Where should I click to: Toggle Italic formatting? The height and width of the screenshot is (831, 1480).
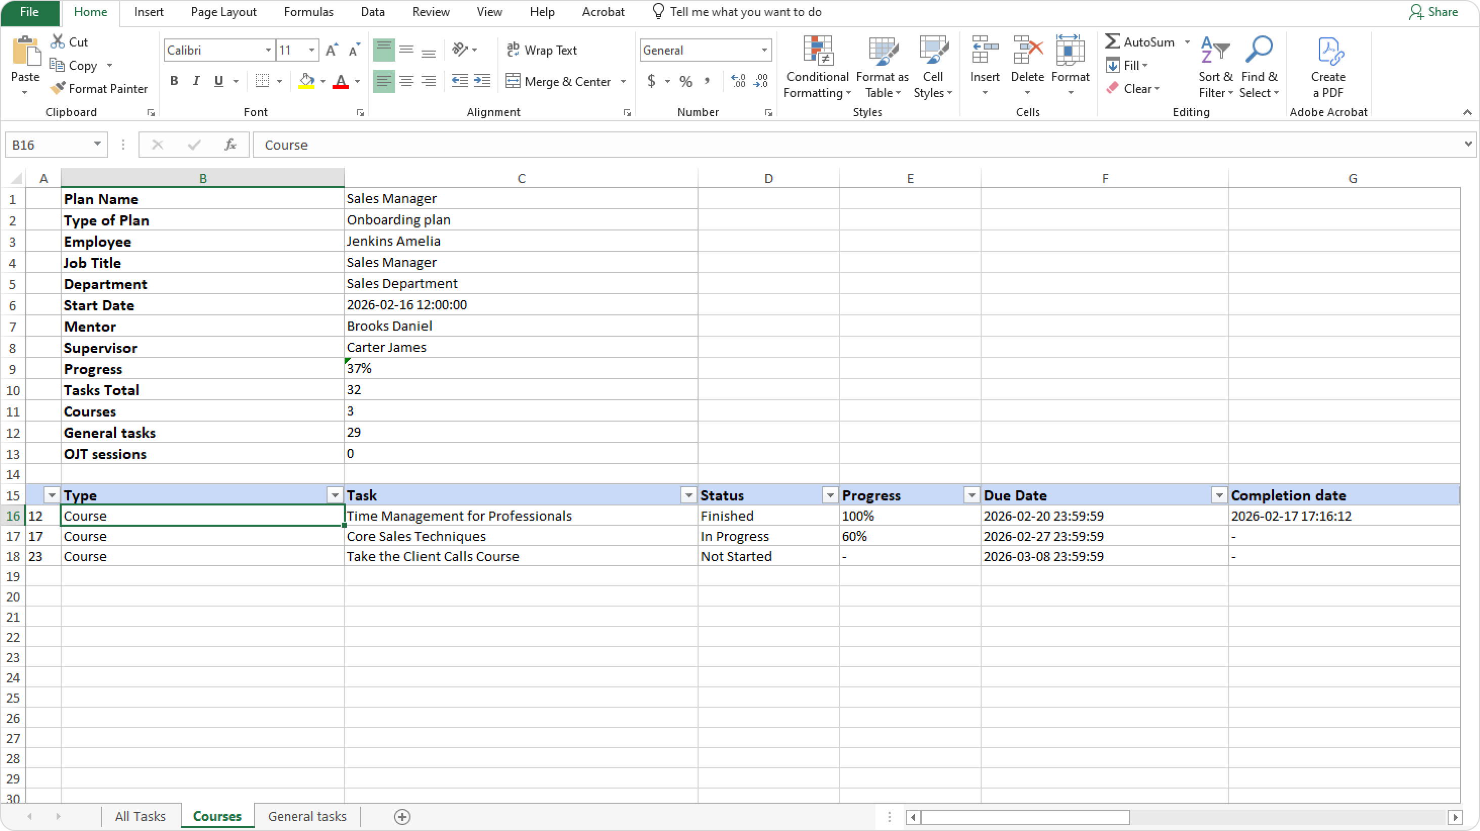[197, 81]
